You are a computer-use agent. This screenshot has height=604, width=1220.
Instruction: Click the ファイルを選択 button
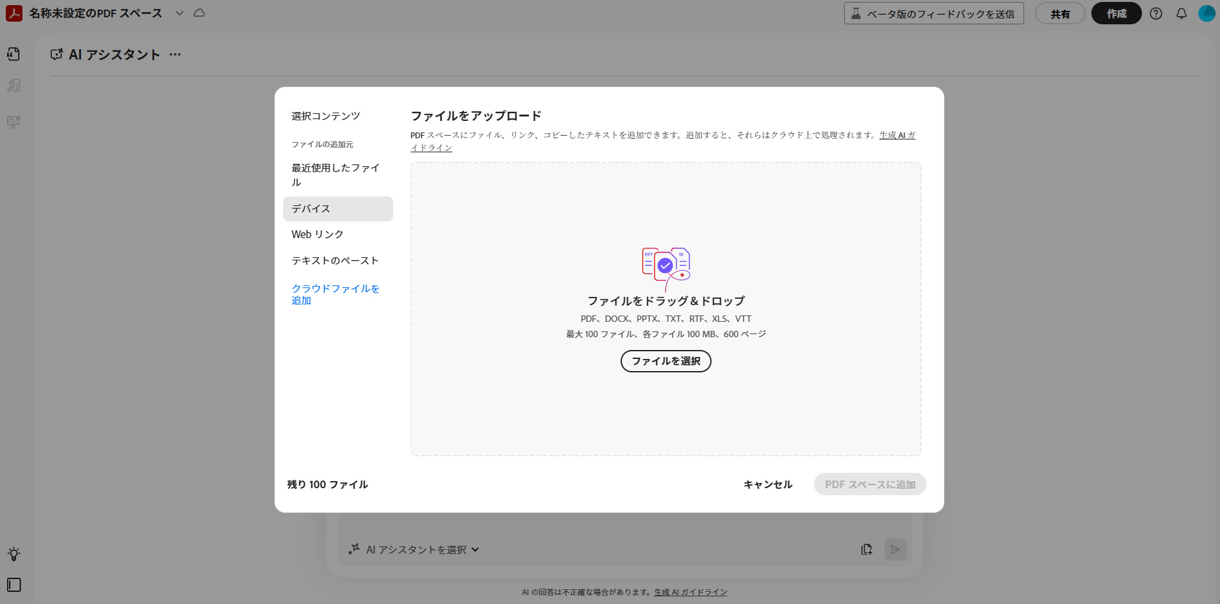click(x=665, y=361)
